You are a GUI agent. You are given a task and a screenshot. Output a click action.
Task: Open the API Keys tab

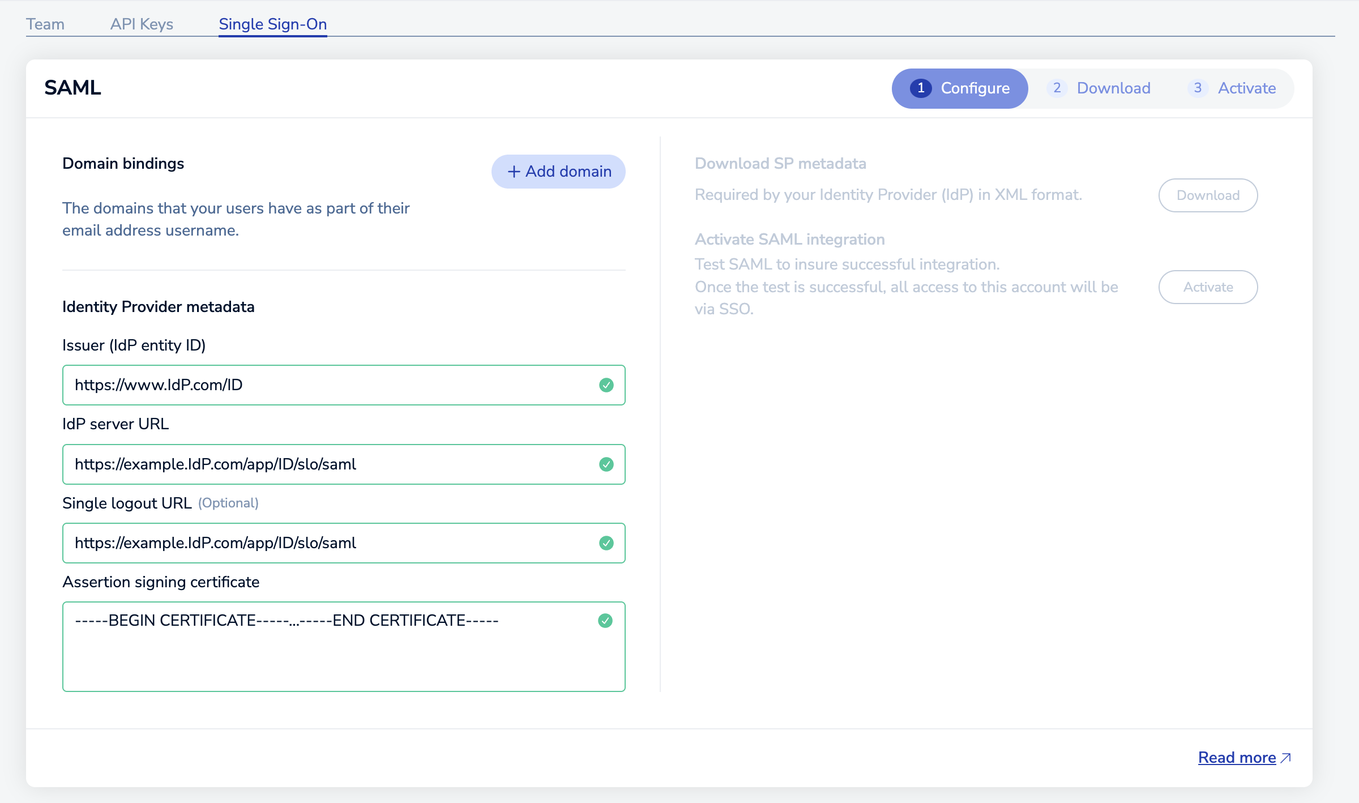(142, 24)
